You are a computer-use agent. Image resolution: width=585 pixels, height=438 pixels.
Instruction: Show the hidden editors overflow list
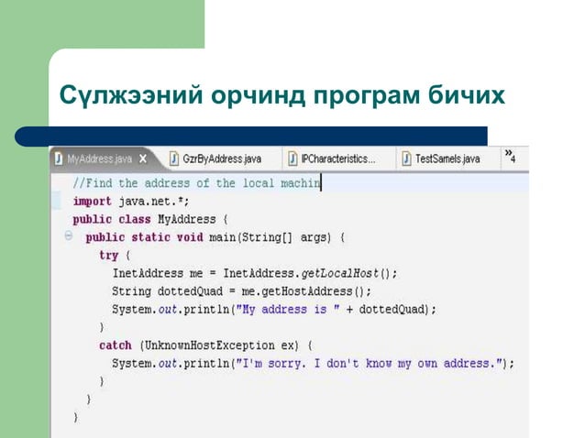510,156
